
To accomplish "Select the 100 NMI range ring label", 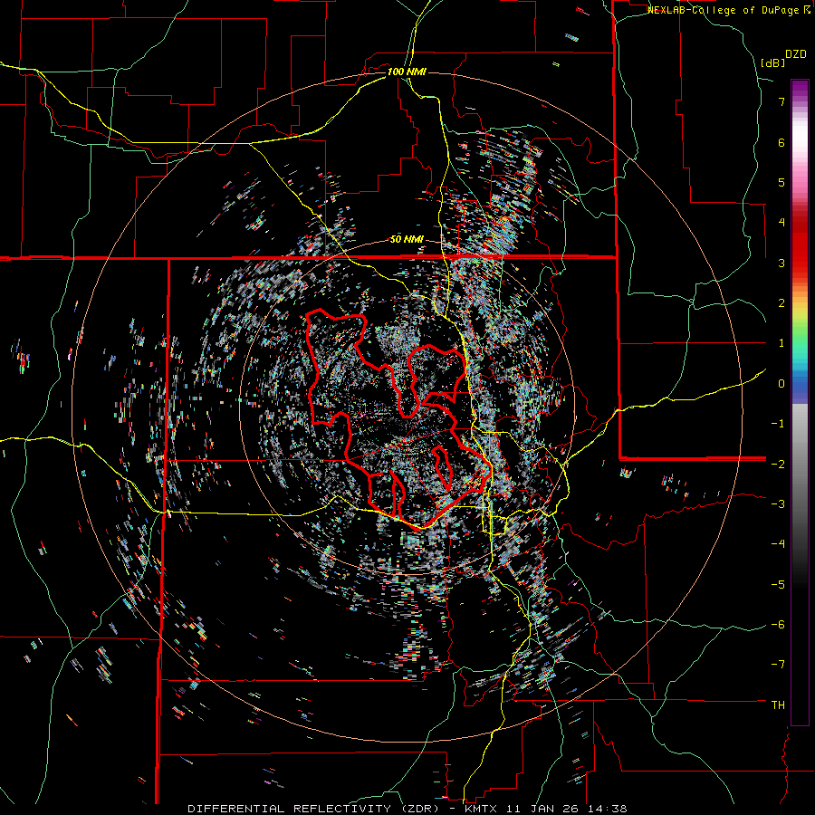I will [x=407, y=72].
